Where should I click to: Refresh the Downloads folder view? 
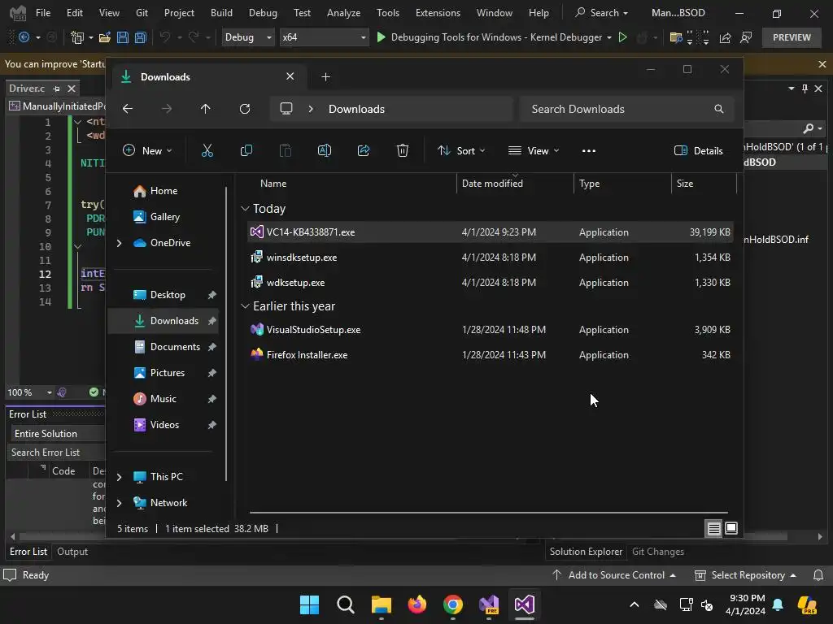[245, 109]
